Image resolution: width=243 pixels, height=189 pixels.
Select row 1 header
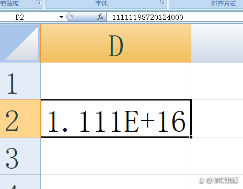[20, 81]
